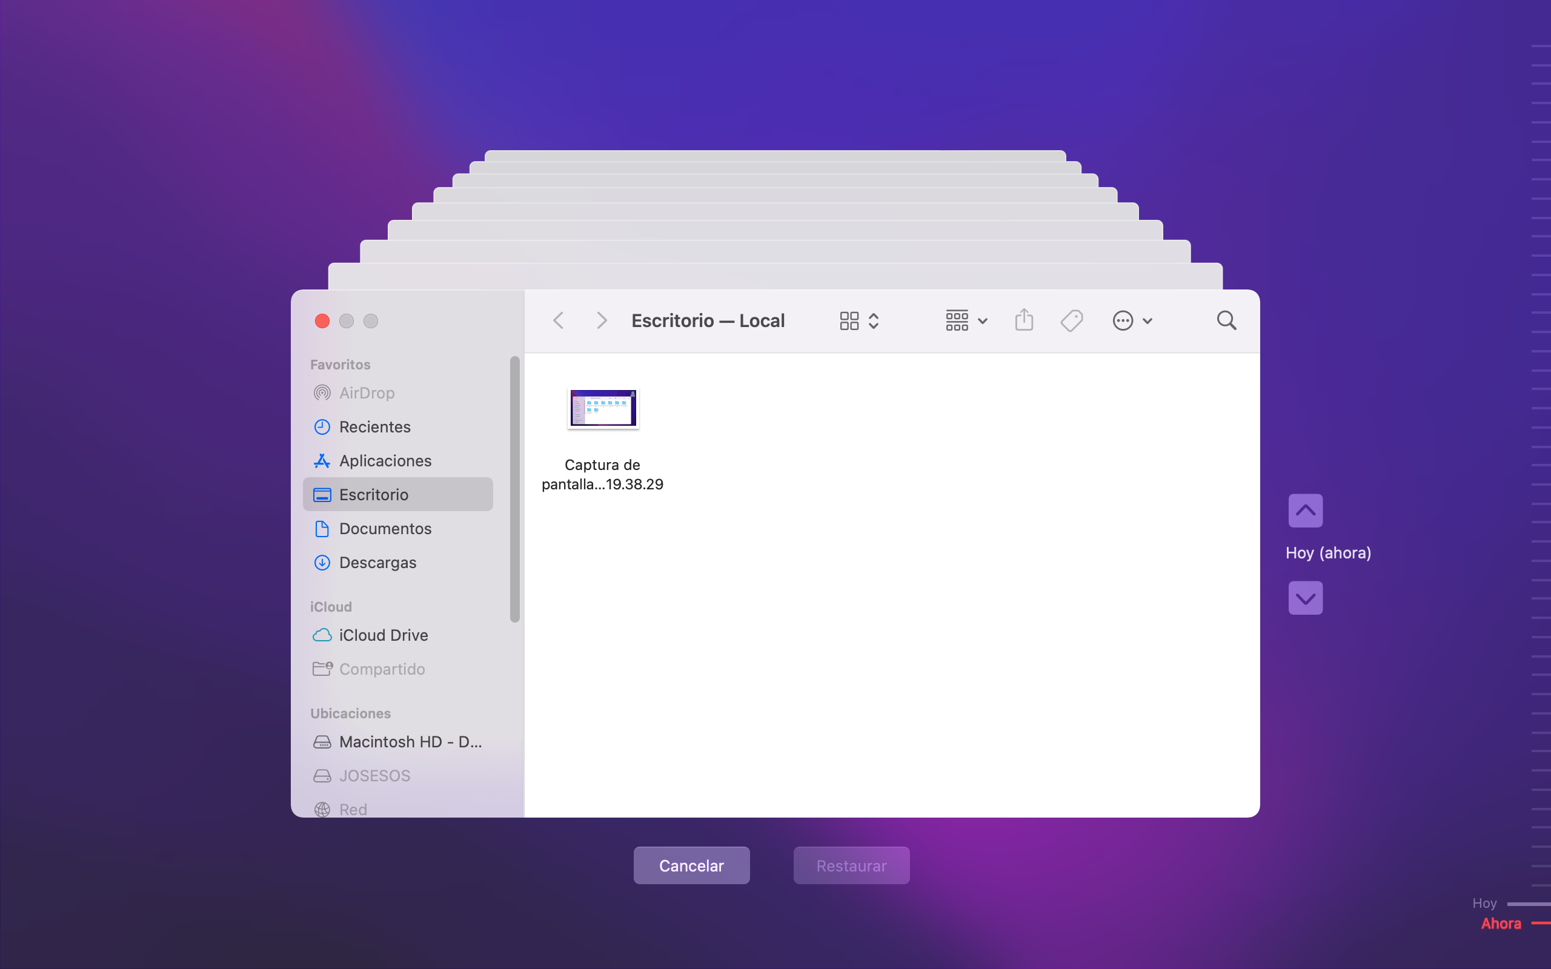Open the group-by options dropdown

966,320
